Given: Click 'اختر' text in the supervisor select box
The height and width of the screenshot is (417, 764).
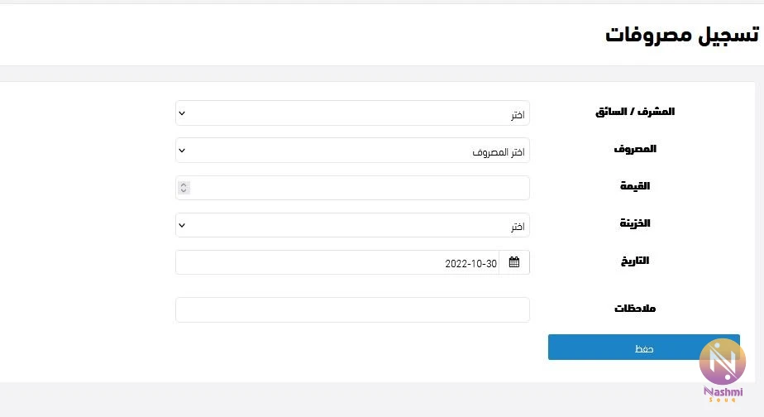Looking at the screenshot, I should coord(518,115).
